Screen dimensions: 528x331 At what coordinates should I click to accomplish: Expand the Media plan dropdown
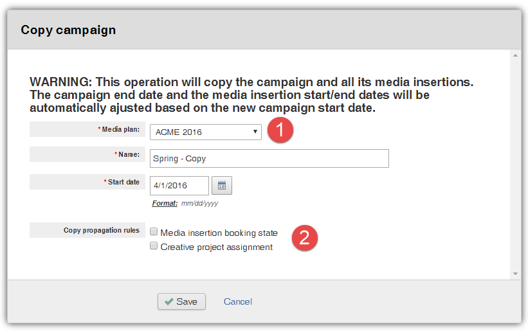(x=206, y=132)
